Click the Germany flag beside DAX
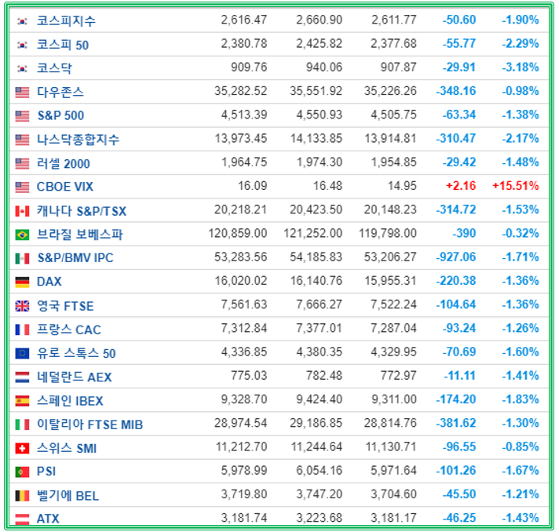 (22, 282)
